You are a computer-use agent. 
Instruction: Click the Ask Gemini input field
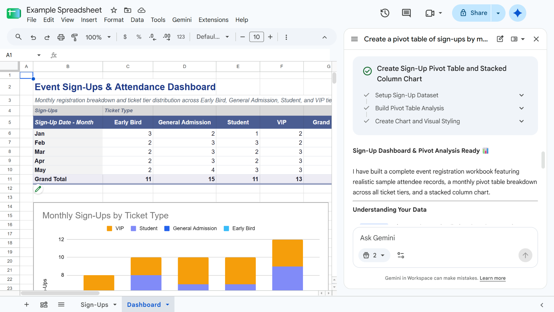[445, 238]
